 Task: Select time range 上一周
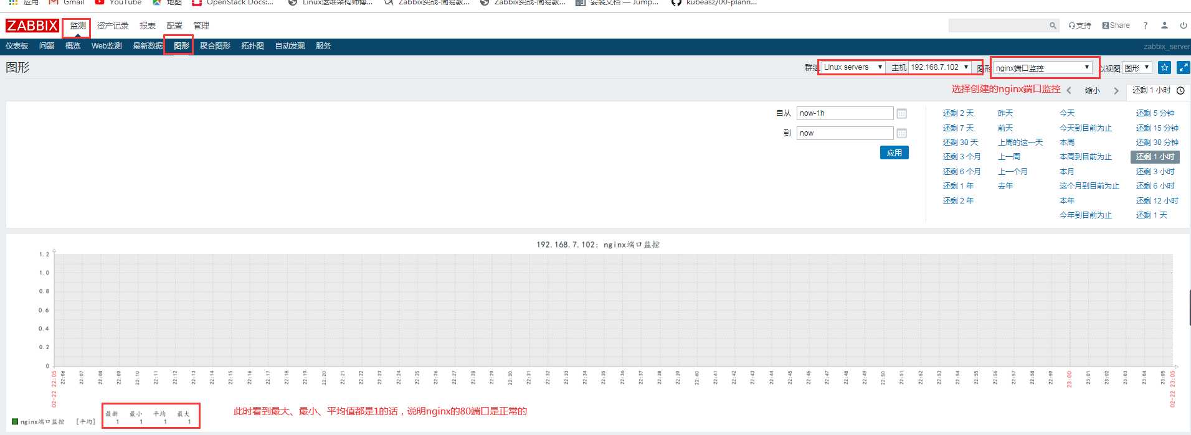tap(1009, 157)
